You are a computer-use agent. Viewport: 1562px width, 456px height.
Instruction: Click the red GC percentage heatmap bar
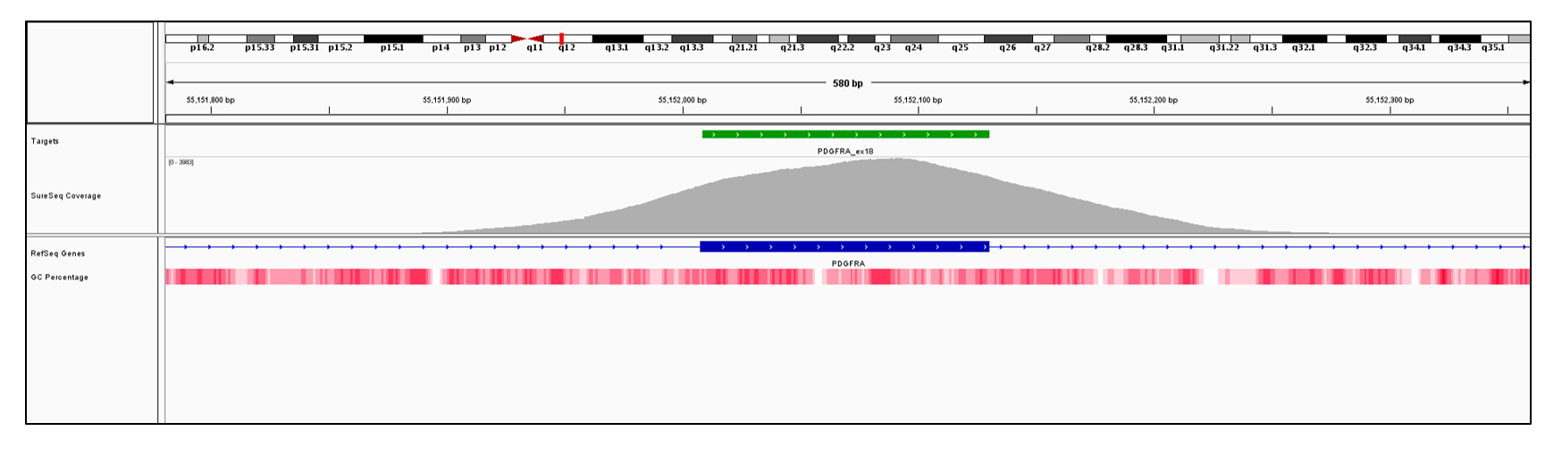click(x=847, y=277)
